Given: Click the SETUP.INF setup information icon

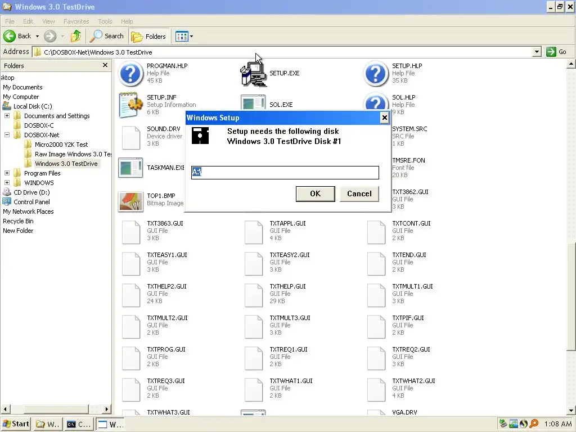Looking at the screenshot, I should click(130, 105).
